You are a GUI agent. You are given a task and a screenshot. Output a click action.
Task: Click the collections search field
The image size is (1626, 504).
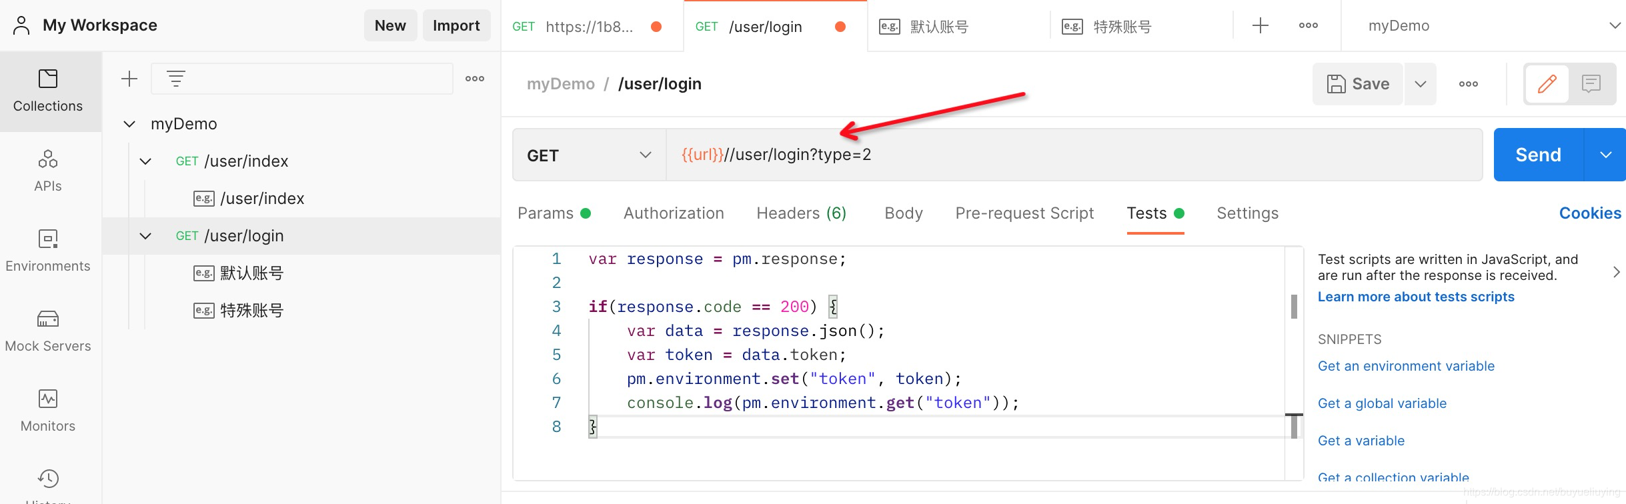pos(302,79)
